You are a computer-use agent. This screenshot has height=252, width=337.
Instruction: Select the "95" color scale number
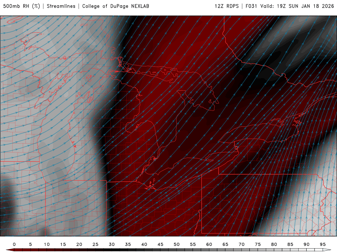tap(323, 244)
